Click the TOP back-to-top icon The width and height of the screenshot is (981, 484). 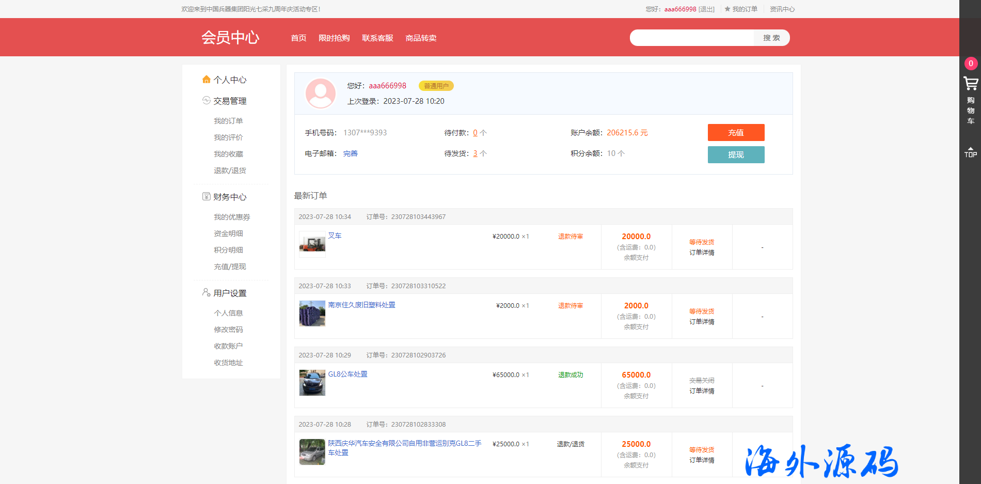971,152
